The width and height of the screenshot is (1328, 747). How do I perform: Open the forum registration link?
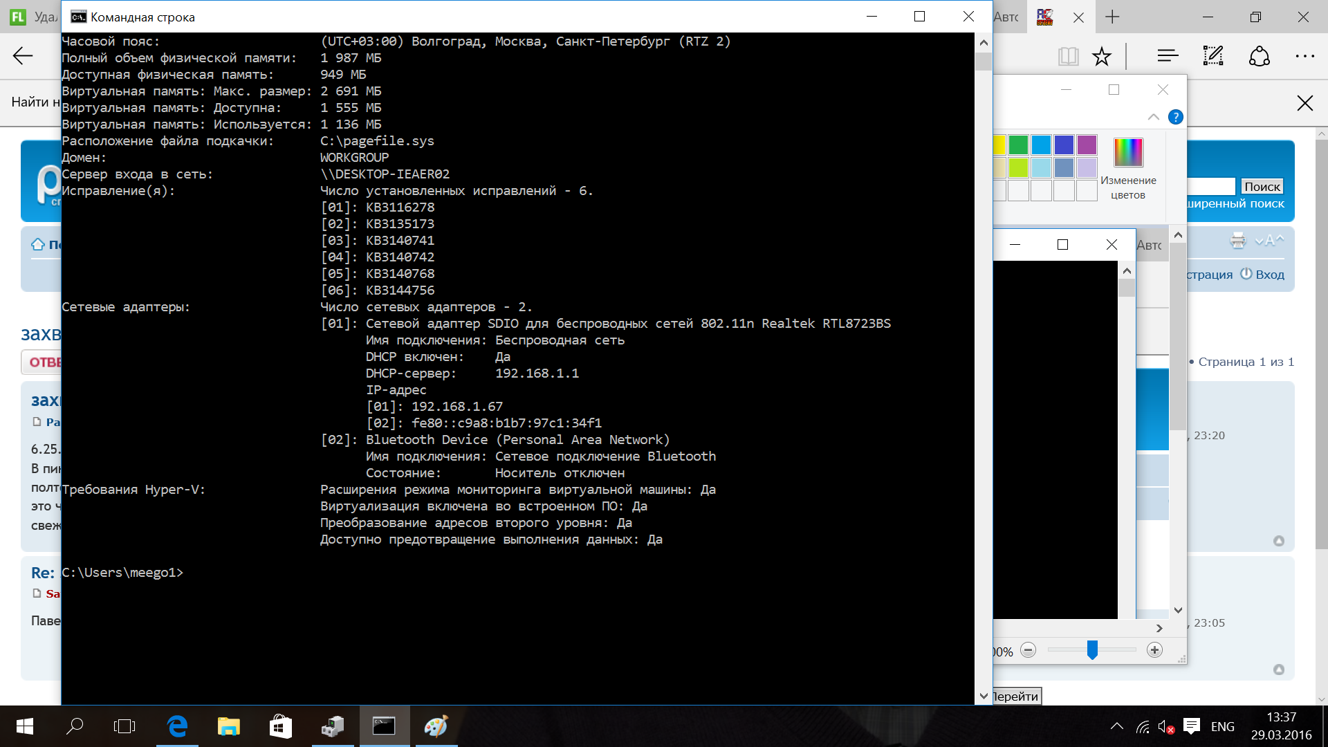pyautogui.click(x=1210, y=275)
